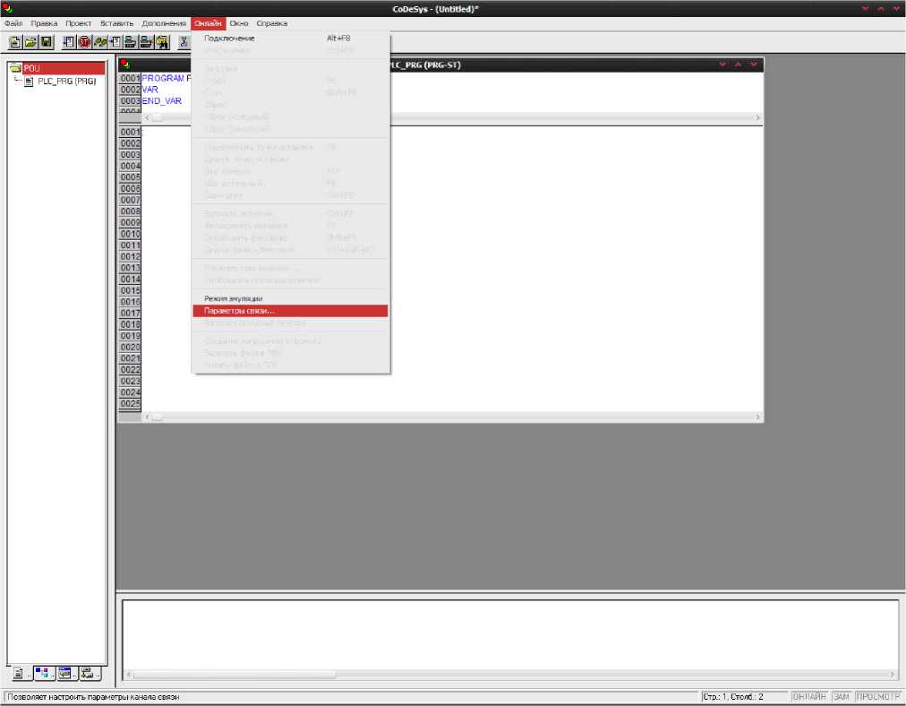Open the Правка menu

44,23
